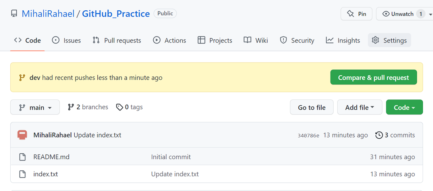The width and height of the screenshot is (433, 191).
Task: Click the branches icon beside 2 branches
Action: tap(71, 107)
